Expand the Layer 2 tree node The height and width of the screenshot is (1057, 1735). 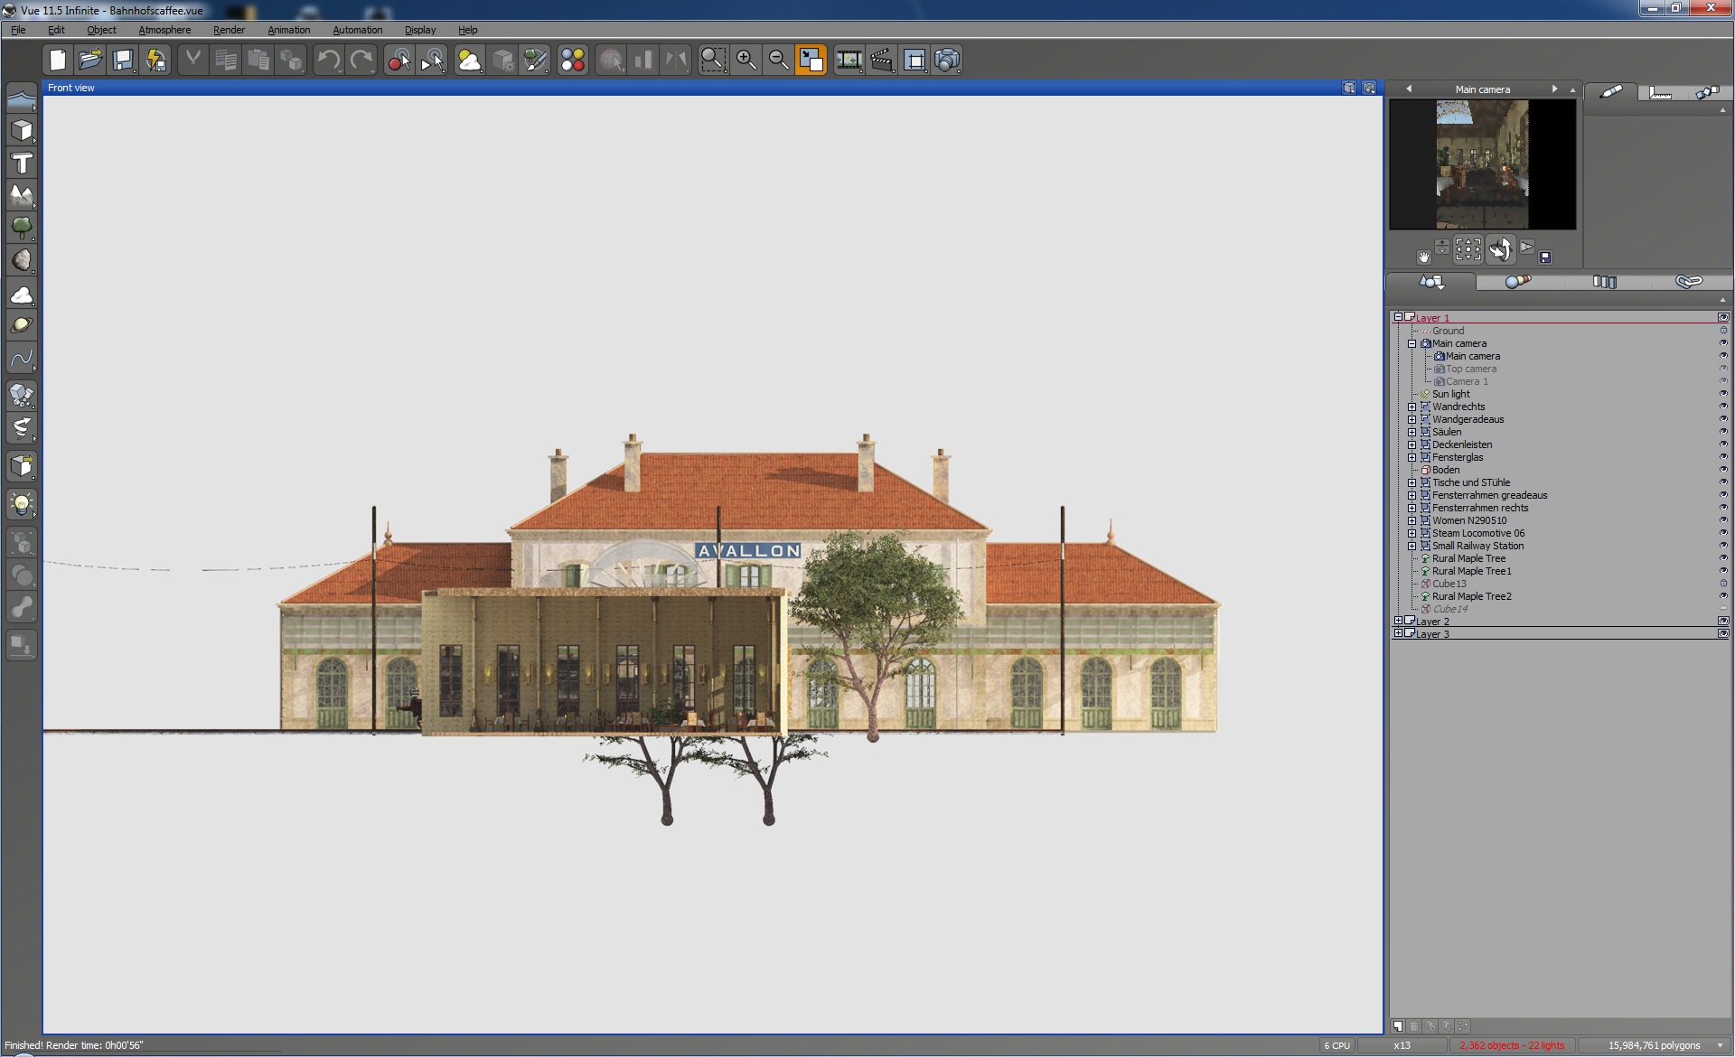[1398, 622]
